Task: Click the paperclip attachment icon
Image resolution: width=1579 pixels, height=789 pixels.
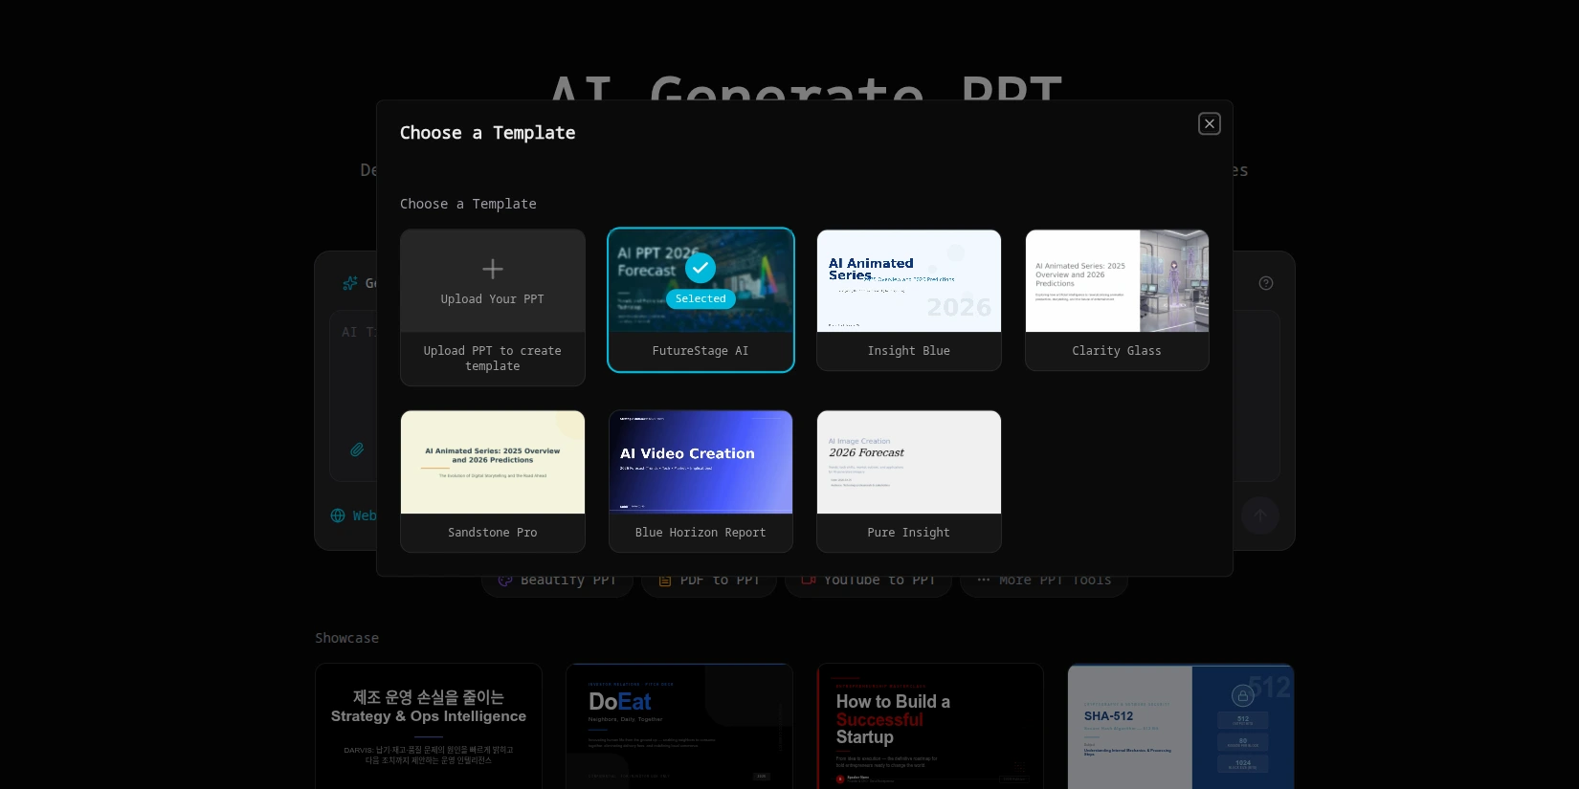Action: [357, 449]
